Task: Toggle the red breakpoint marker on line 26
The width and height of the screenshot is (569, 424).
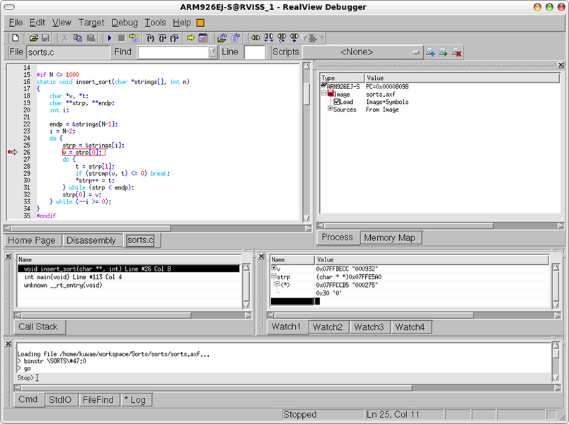Action: point(9,152)
